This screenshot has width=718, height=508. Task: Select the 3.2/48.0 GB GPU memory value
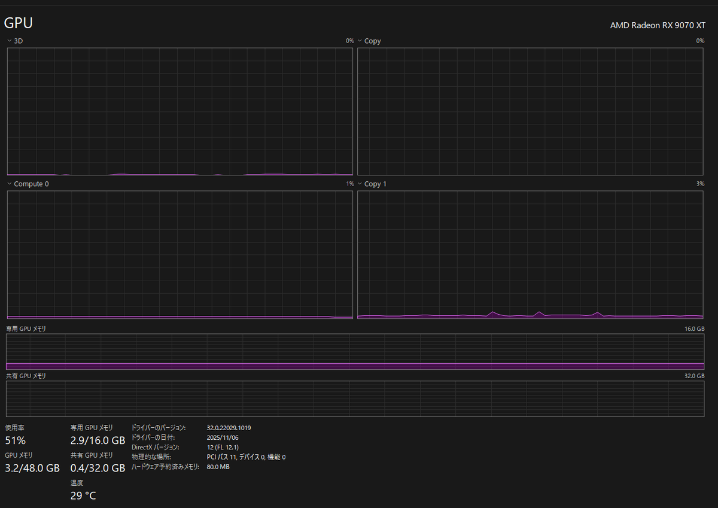click(32, 468)
